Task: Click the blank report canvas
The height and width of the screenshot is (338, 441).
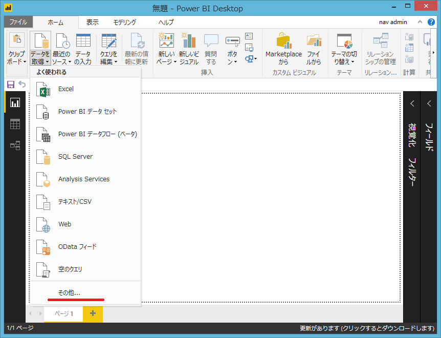Action: click(x=271, y=198)
